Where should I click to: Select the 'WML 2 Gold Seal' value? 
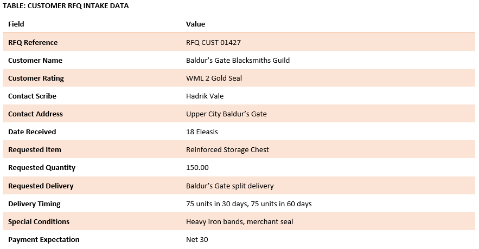214,78
